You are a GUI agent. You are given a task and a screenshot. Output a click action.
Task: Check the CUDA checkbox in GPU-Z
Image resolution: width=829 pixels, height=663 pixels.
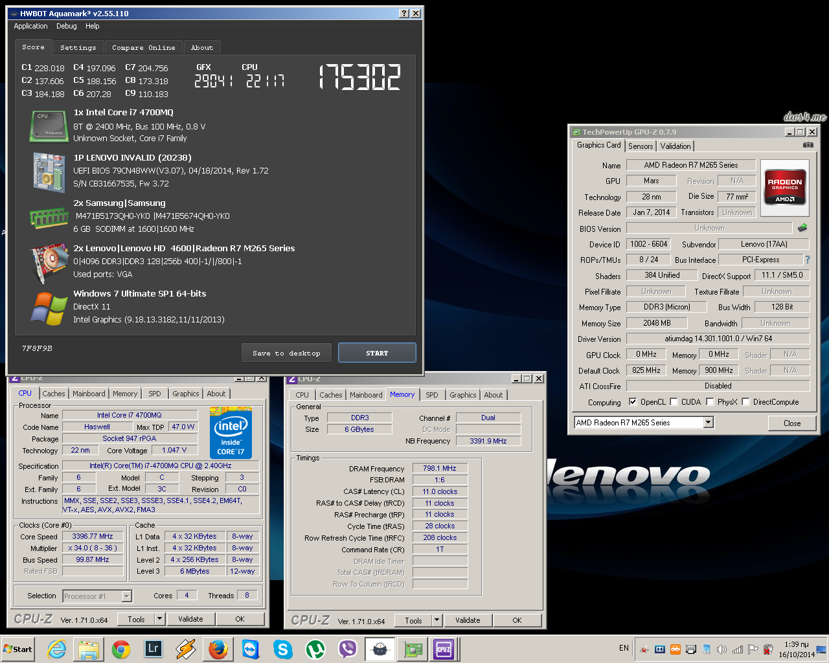(x=674, y=401)
